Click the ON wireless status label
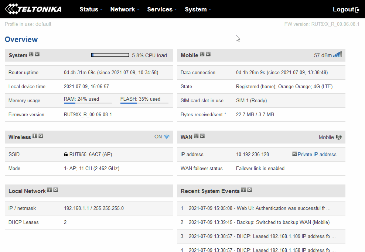This screenshot has width=365, height=252. (158, 137)
